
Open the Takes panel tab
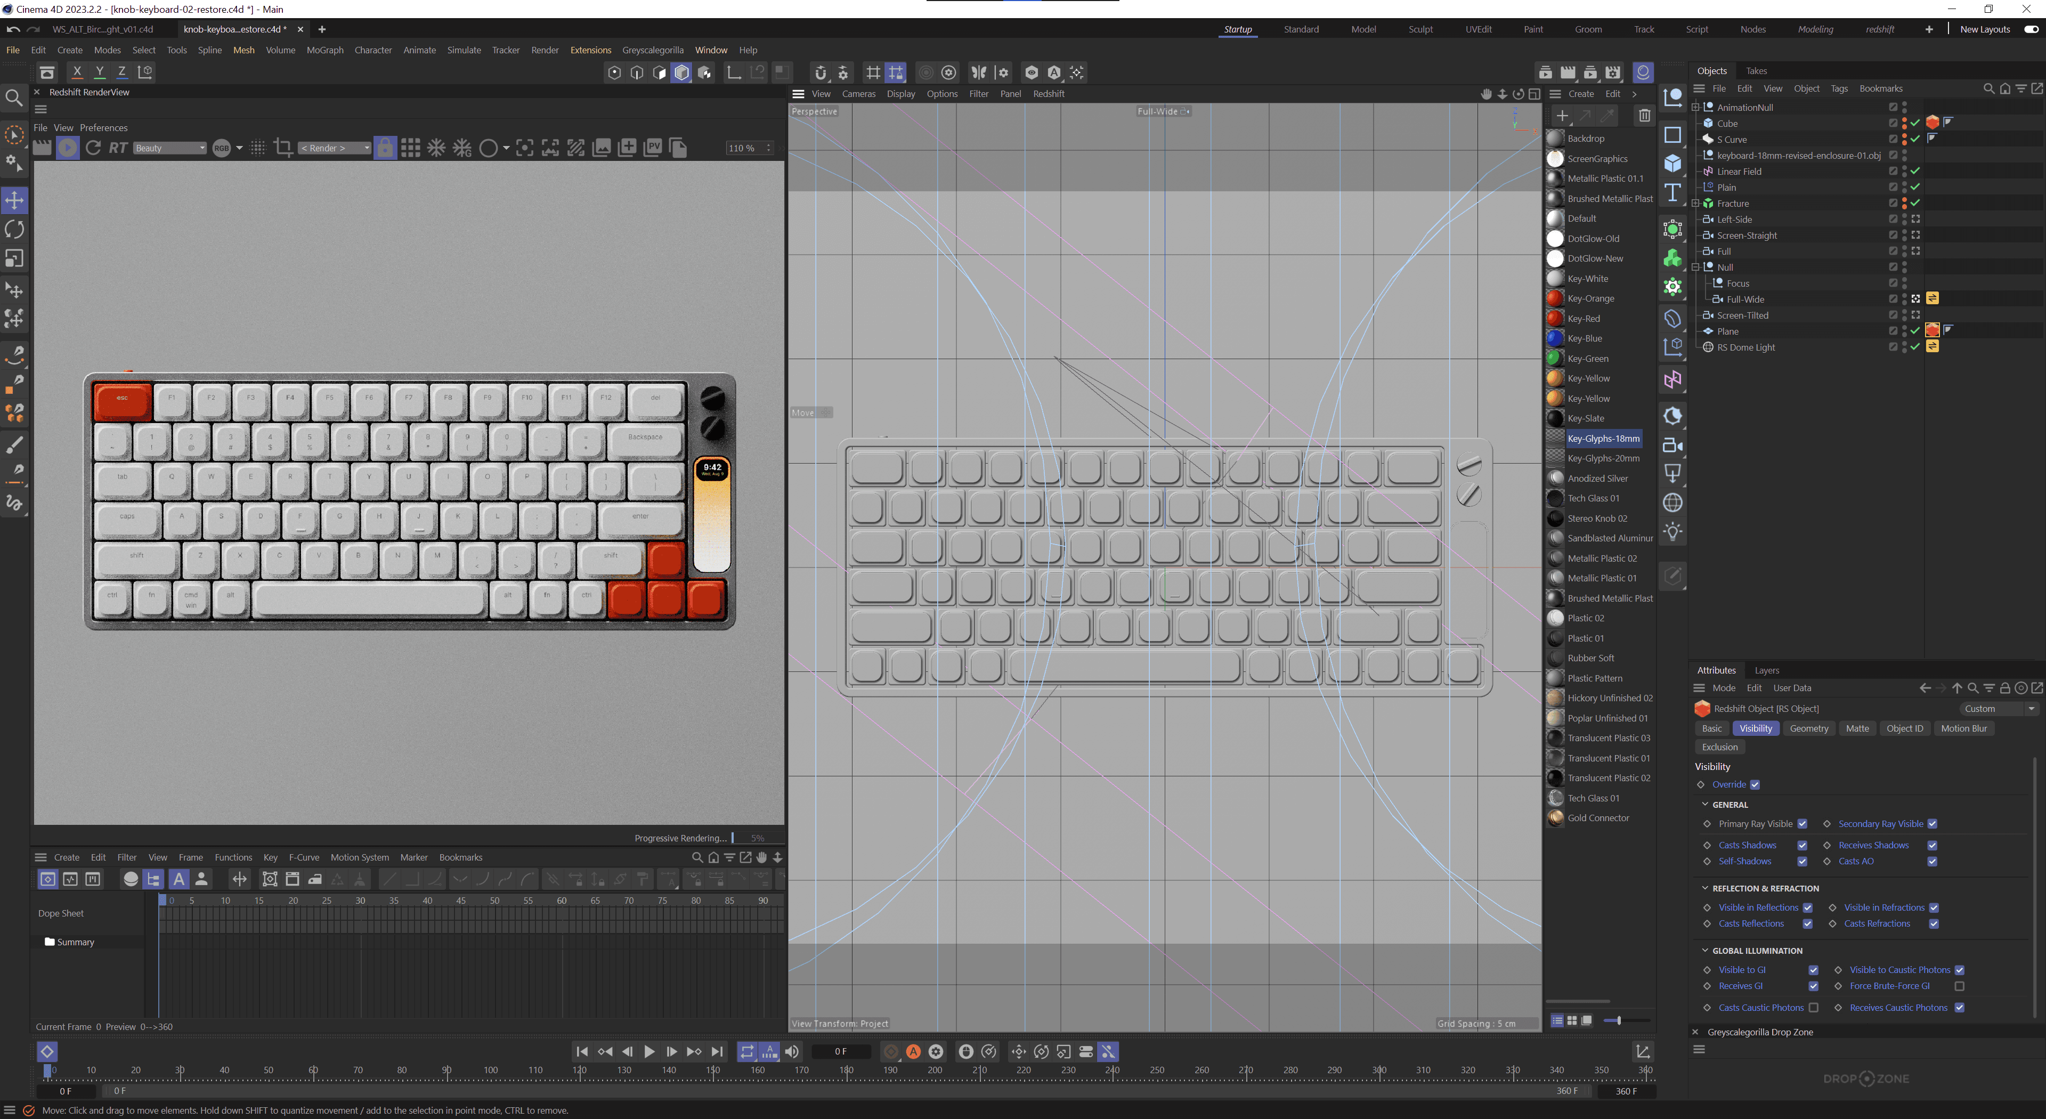pos(1756,71)
